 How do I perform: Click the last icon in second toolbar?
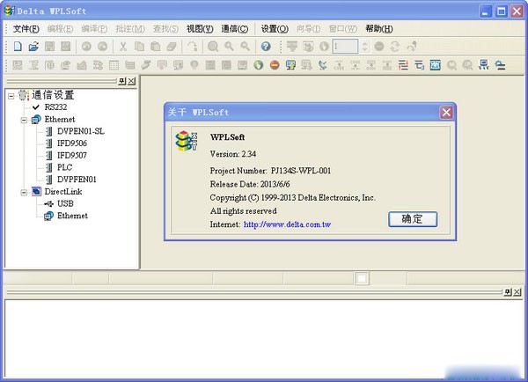[x=500, y=64]
